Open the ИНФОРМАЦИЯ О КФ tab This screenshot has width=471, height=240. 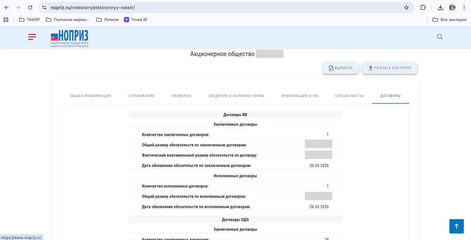(299, 96)
